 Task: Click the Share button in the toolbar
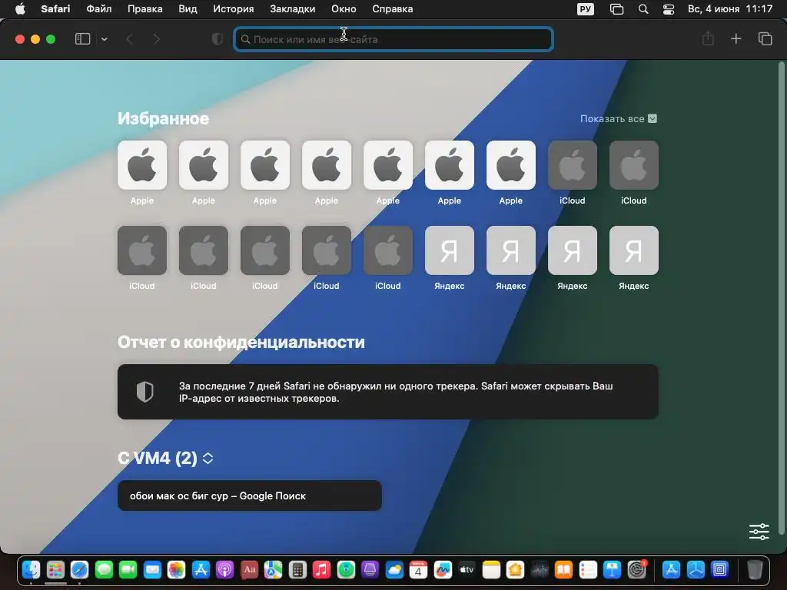(x=708, y=38)
